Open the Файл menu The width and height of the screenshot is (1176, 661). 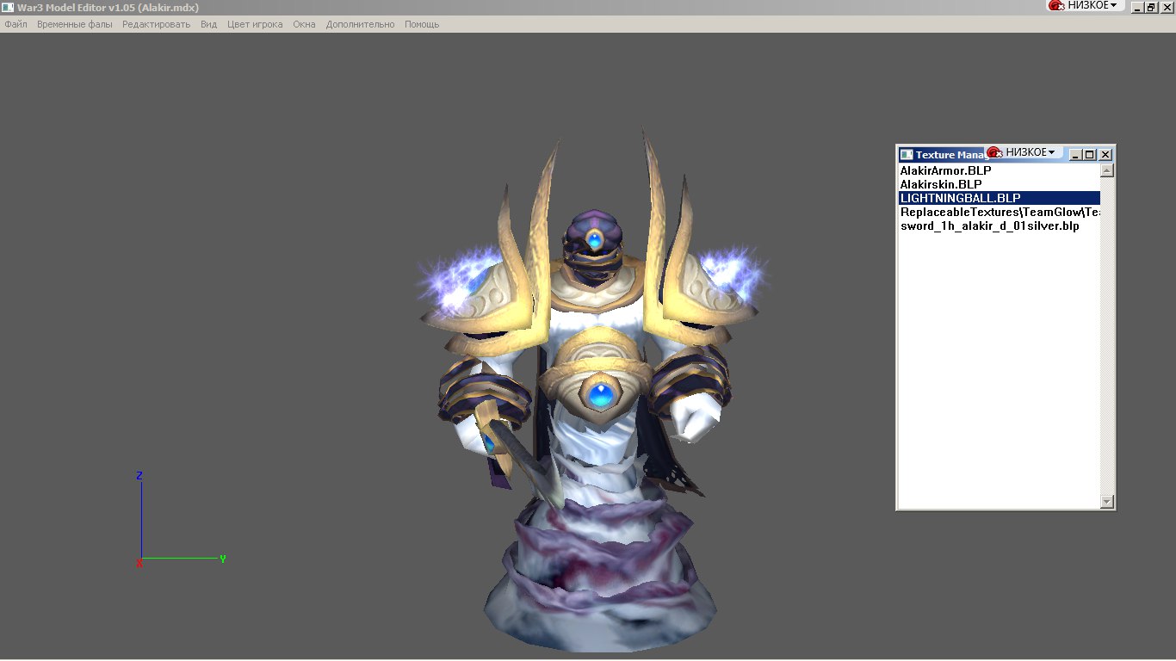pos(15,24)
